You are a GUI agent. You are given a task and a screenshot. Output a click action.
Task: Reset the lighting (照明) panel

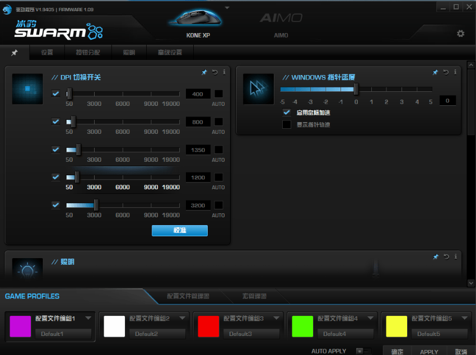tap(446, 256)
